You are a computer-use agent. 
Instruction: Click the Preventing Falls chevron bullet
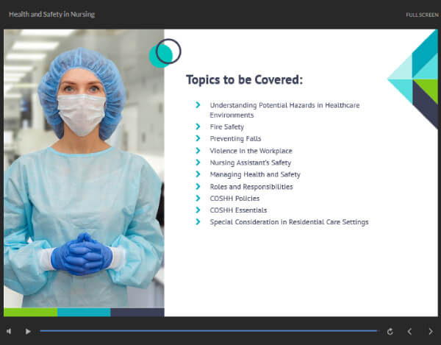[198, 138]
